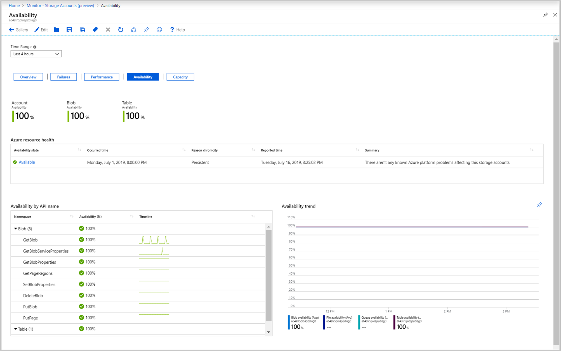Click the Gallery button in toolbar

tap(18, 30)
